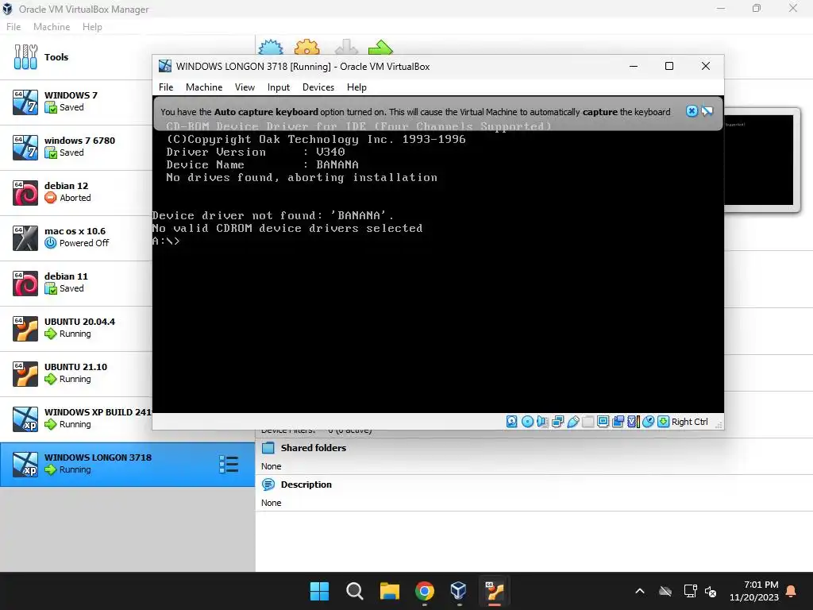Select the windows 7 6780 virtual machine
This screenshot has width=813, height=610.
click(x=75, y=147)
